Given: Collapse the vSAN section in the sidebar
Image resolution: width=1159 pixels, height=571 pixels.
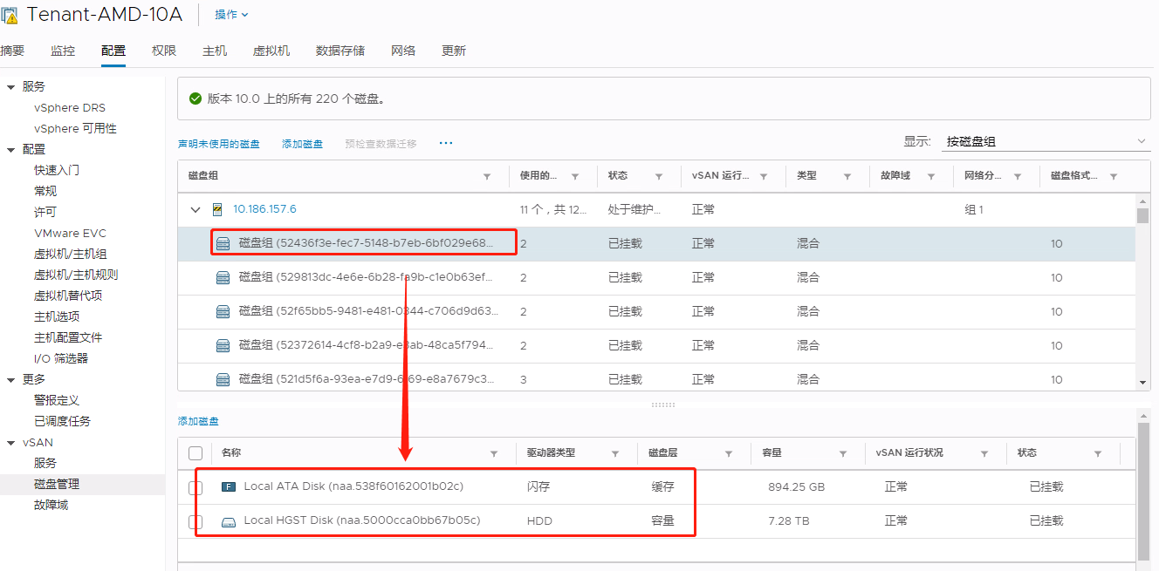Looking at the screenshot, I should click(9, 442).
